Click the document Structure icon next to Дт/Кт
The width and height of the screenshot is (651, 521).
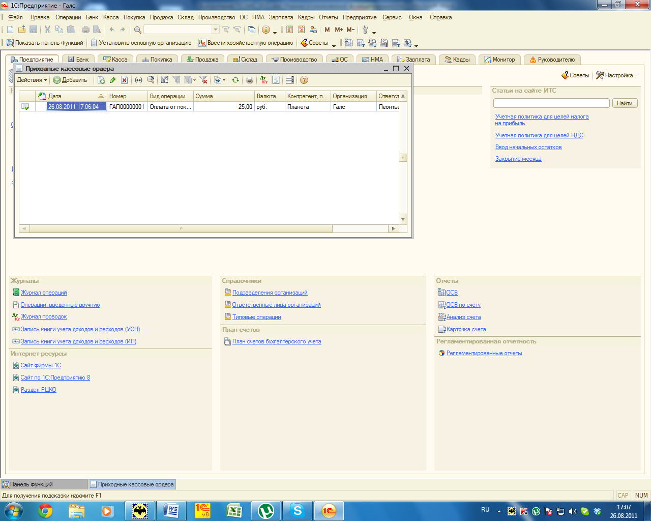pos(276,80)
